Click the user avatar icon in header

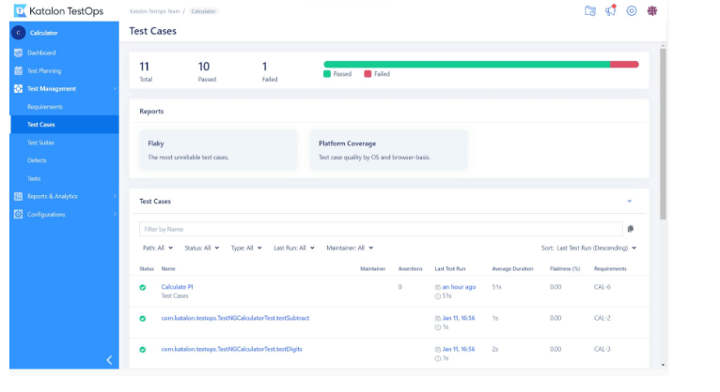(652, 10)
